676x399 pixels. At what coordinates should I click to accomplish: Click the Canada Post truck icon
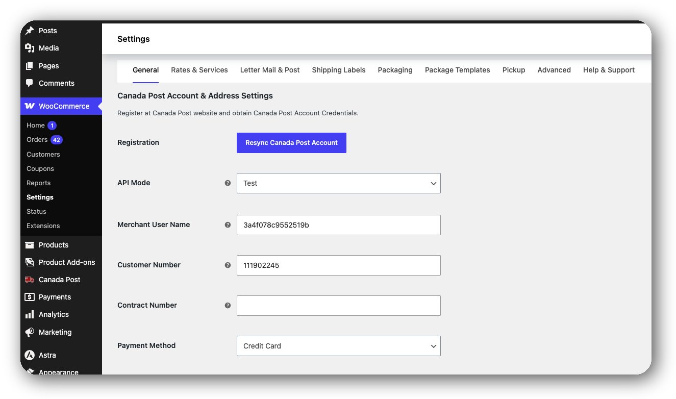[30, 280]
